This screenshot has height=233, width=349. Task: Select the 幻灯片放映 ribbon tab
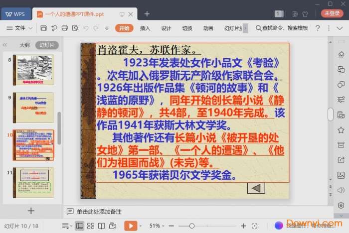pyautogui.click(x=233, y=28)
